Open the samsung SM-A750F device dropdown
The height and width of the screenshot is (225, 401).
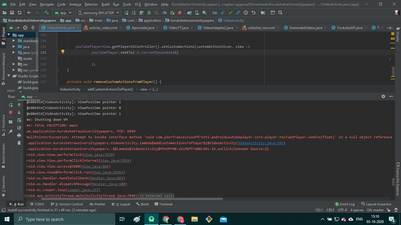(98, 13)
